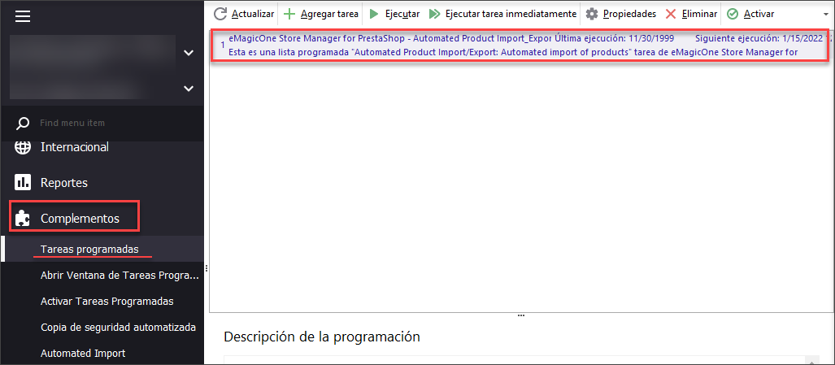
Task: Click the green check Activar icon
Action: pyautogui.click(x=733, y=14)
